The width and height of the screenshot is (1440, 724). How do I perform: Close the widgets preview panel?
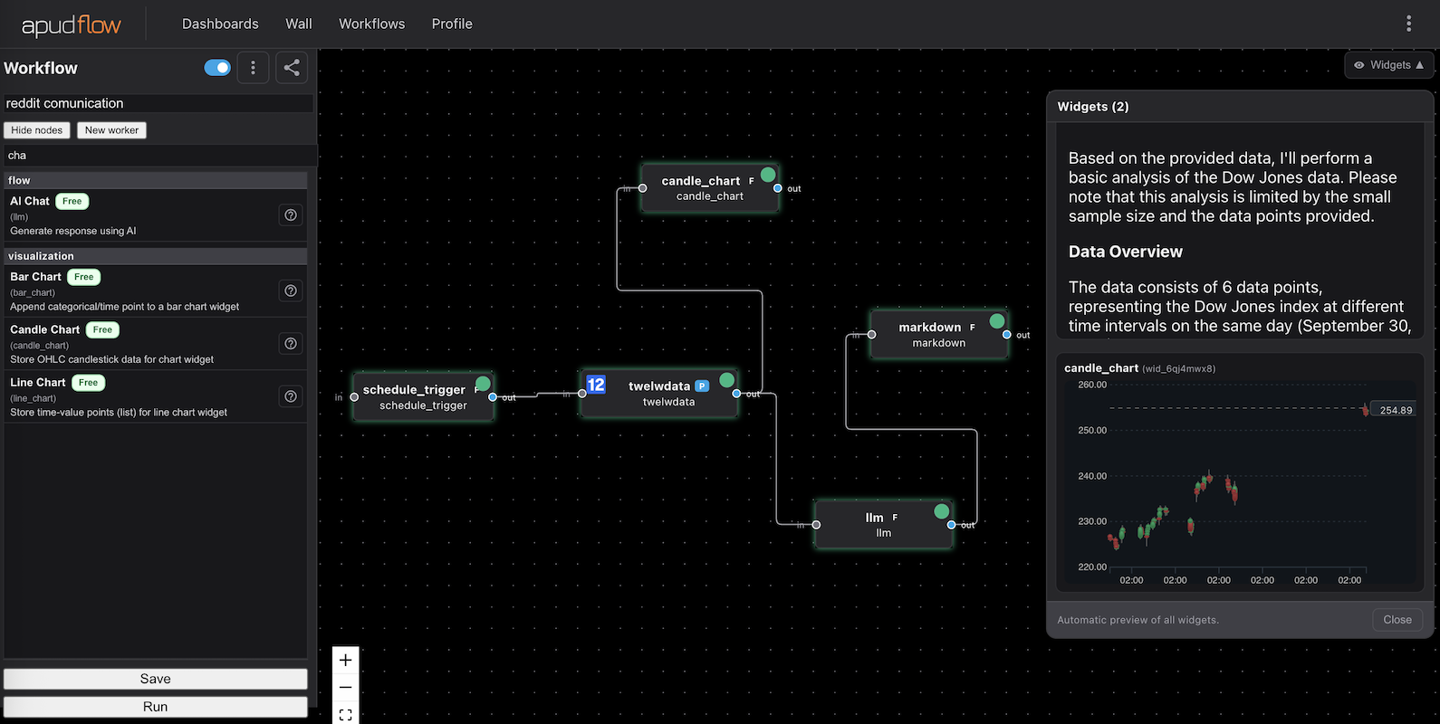tap(1397, 620)
